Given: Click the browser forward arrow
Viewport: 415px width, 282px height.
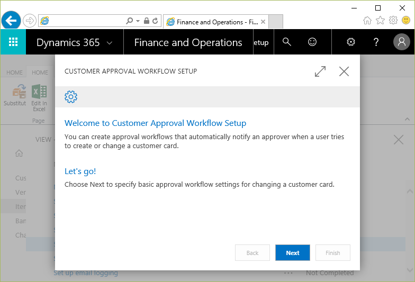Looking at the screenshot, I should coord(30,21).
